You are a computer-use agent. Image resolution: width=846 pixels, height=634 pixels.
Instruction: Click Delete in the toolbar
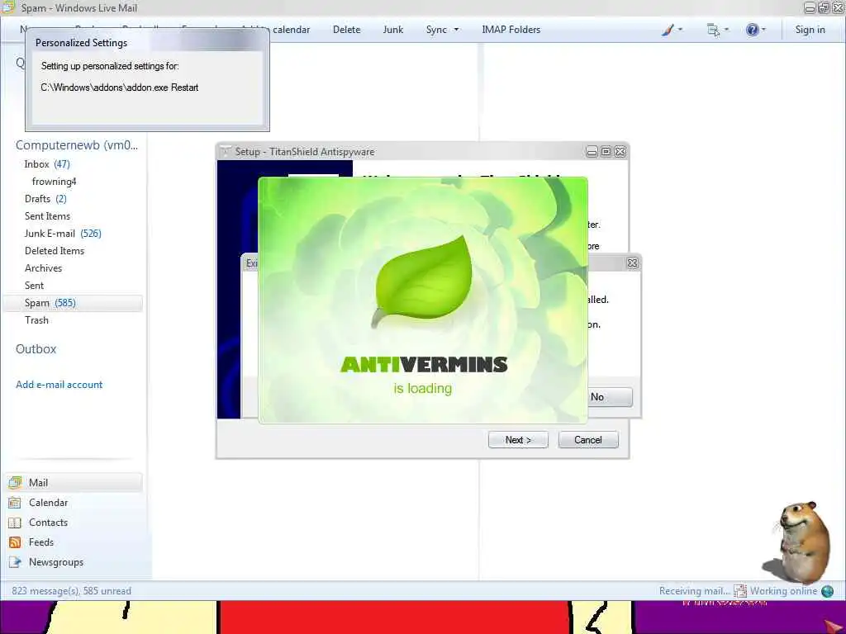tap(346, 30)
